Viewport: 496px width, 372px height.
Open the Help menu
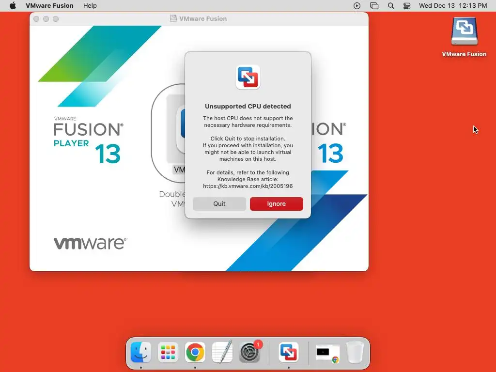pos(90,6)
